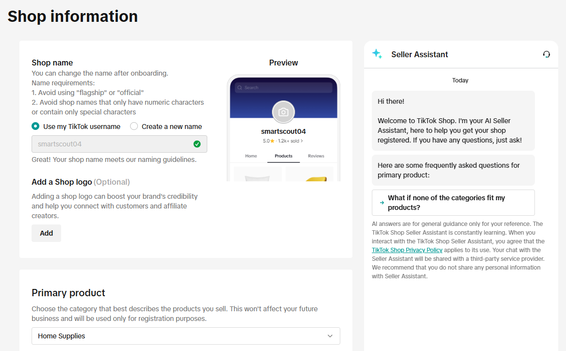Click the Search bar in phone preview
The width and height of the screenshot is (566, 351).
pyautogui.click(x=283, y=88)
